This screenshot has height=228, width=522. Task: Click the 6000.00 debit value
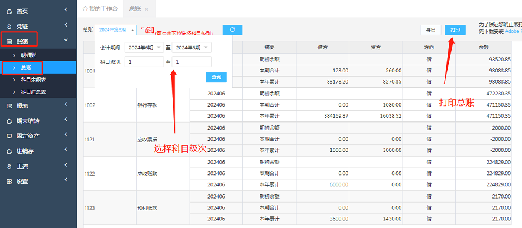pyautogui.click(x=339, y=185)
